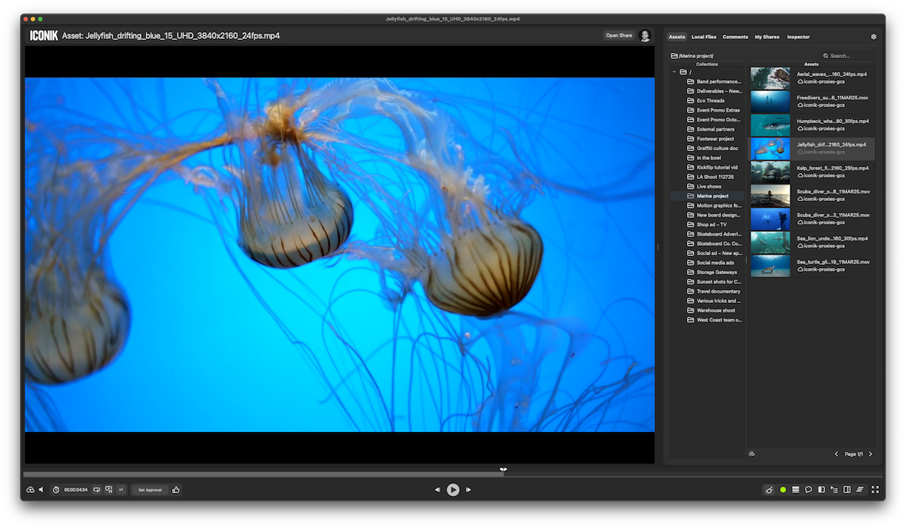Switch to the Inspector tab
The width and height of the screenshot is (906, 528).
tap(798, 36)
